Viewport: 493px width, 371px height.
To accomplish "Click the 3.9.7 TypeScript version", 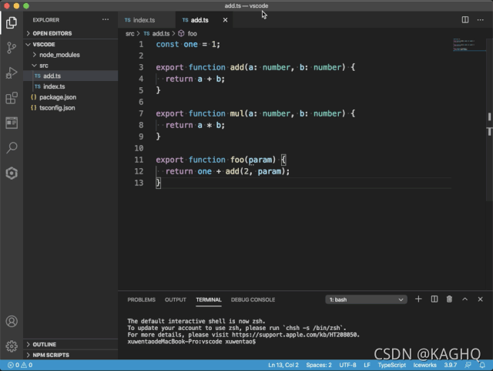I will pyautogui.click(x=450, y=365).
